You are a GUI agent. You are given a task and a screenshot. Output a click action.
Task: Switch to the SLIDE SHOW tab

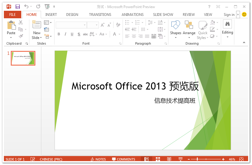pyautogui.click(x=163, y=15)
